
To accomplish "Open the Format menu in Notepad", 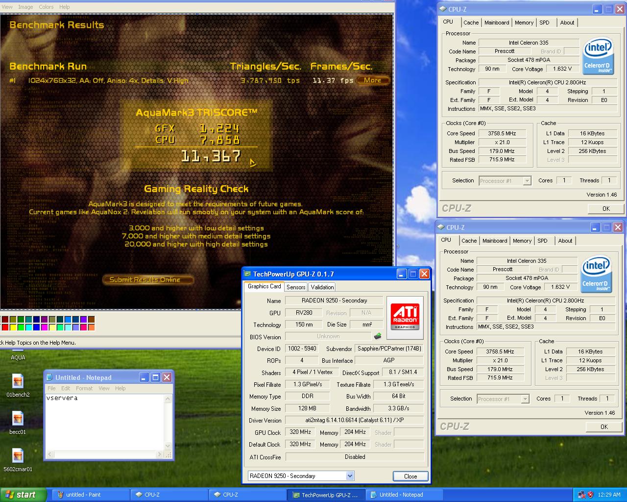I will [x=84, y=388].
